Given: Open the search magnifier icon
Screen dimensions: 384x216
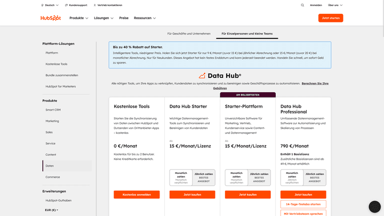Looking at the screenshot, I should coord(302,5).
